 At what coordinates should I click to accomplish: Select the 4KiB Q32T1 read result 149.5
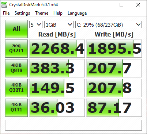(x=57, y=88)
